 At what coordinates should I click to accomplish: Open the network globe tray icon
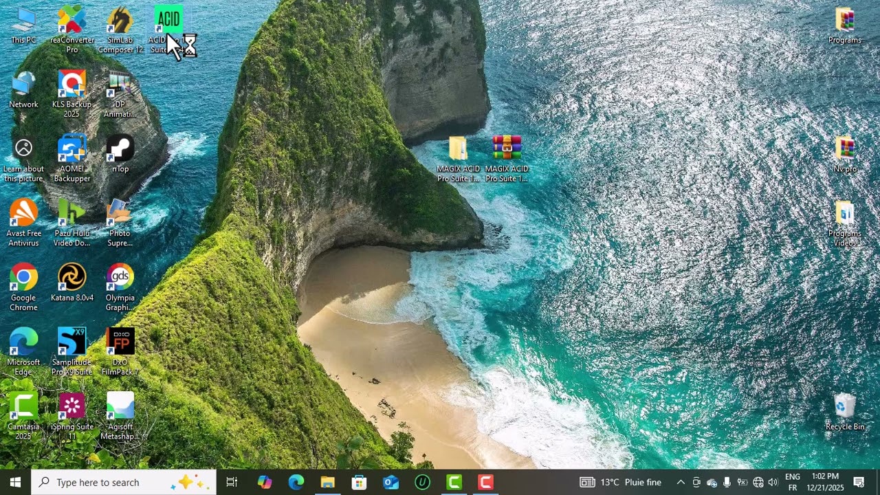(758, 482)
